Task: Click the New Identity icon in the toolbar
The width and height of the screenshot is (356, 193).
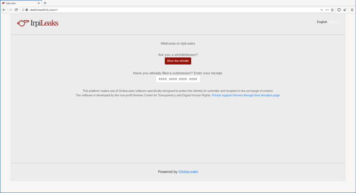Action: (x=345, y=10)
